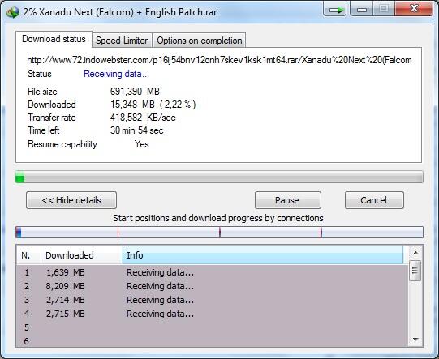This screenshot has height=359, width=439.
Task: Click the N. column header
Action: pos(29,255)
